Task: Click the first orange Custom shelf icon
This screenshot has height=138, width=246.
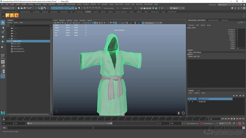Action: [x=7, y=15]
